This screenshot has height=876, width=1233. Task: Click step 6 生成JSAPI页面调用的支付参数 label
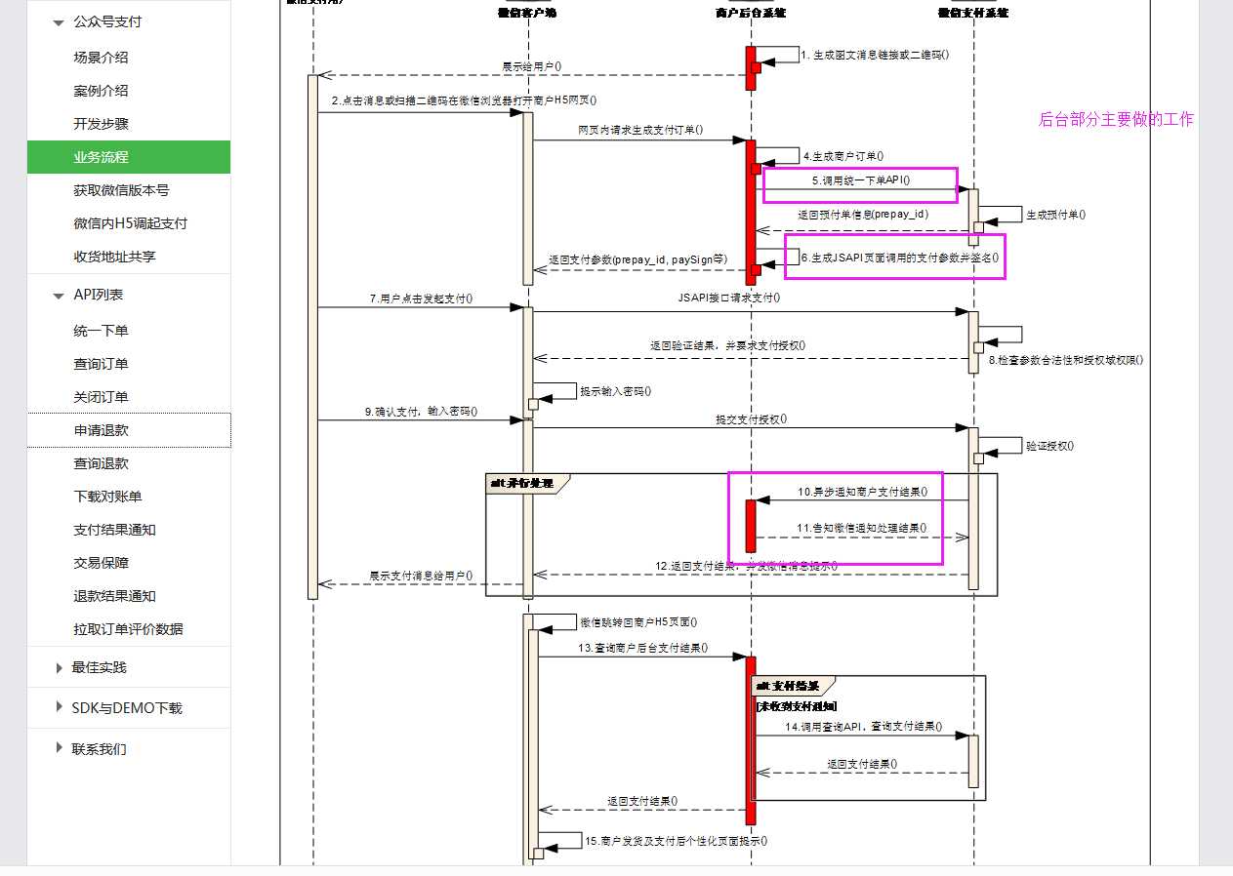(899, 259)
